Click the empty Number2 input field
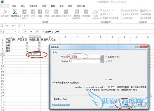Viewport: 154px width, 111px height. click(86, 61)
